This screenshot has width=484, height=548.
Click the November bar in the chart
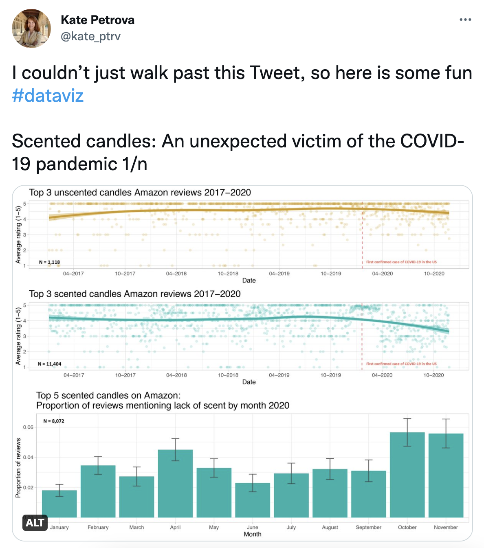[x=446, y=476]
